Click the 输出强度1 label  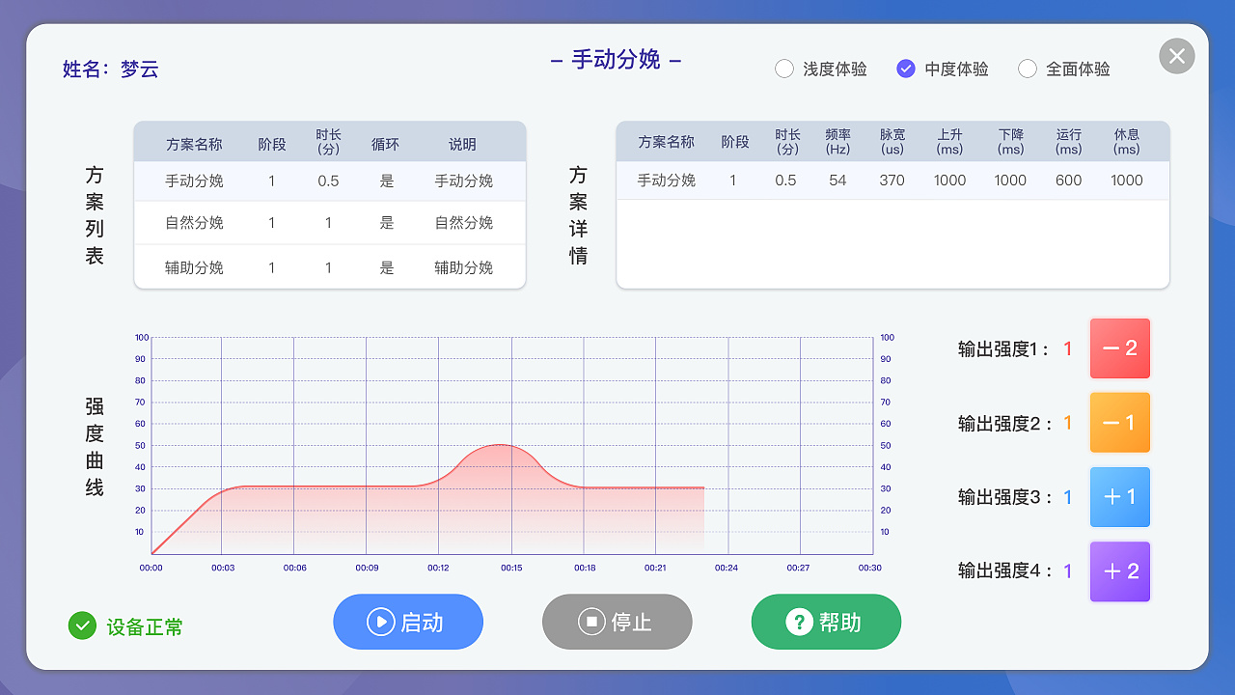tap(1003, 349)
